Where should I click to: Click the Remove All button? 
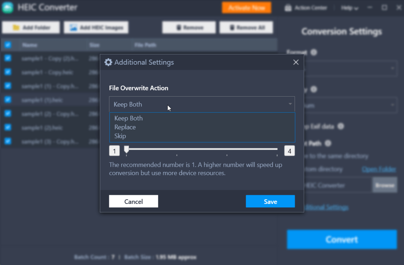(x=246, y=28)
